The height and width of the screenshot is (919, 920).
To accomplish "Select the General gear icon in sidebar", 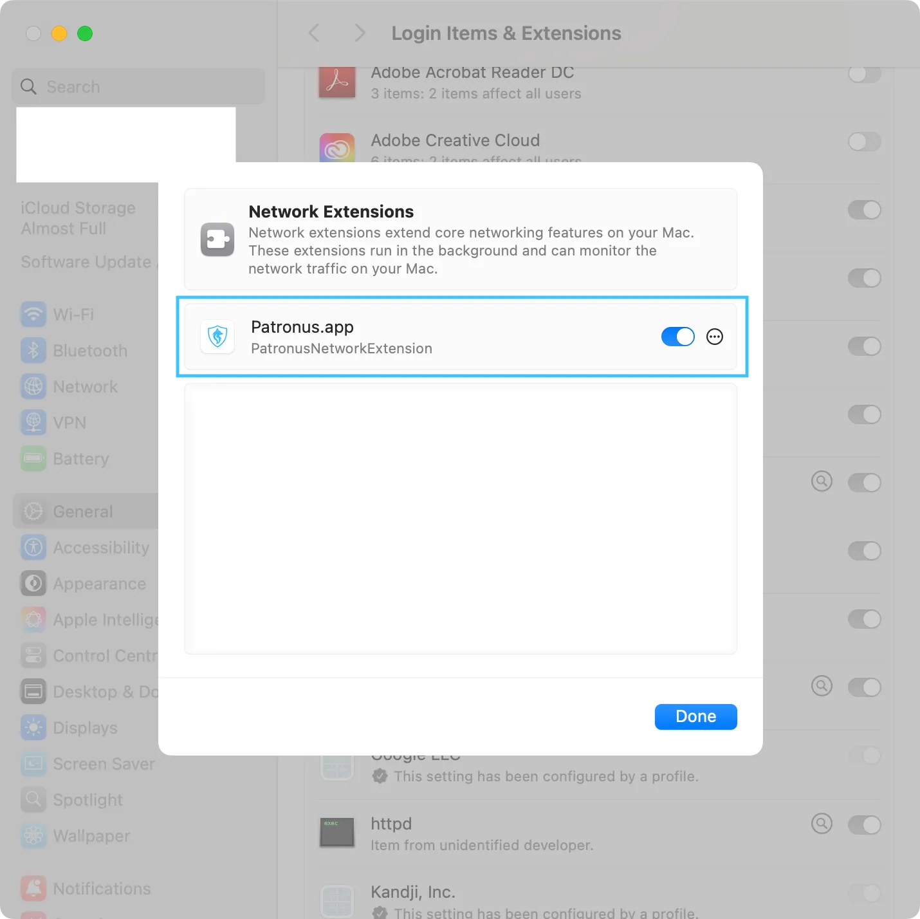I will (x=33, y=512).
